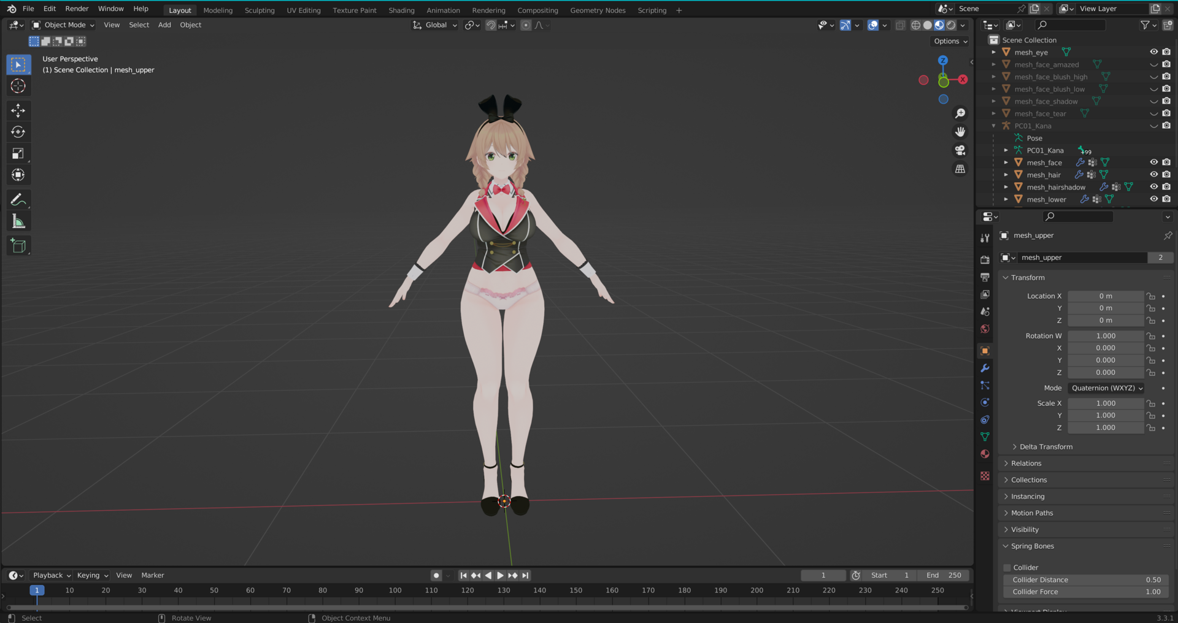Open the Output properties tab

985,277
